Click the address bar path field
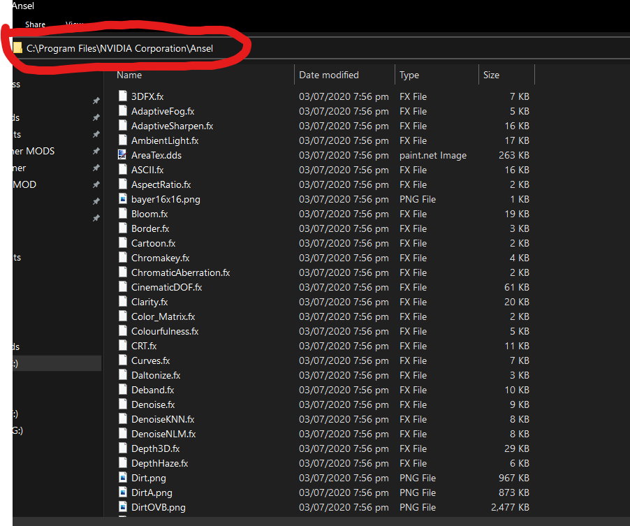 pyautogui.click(x=321, y=48)
